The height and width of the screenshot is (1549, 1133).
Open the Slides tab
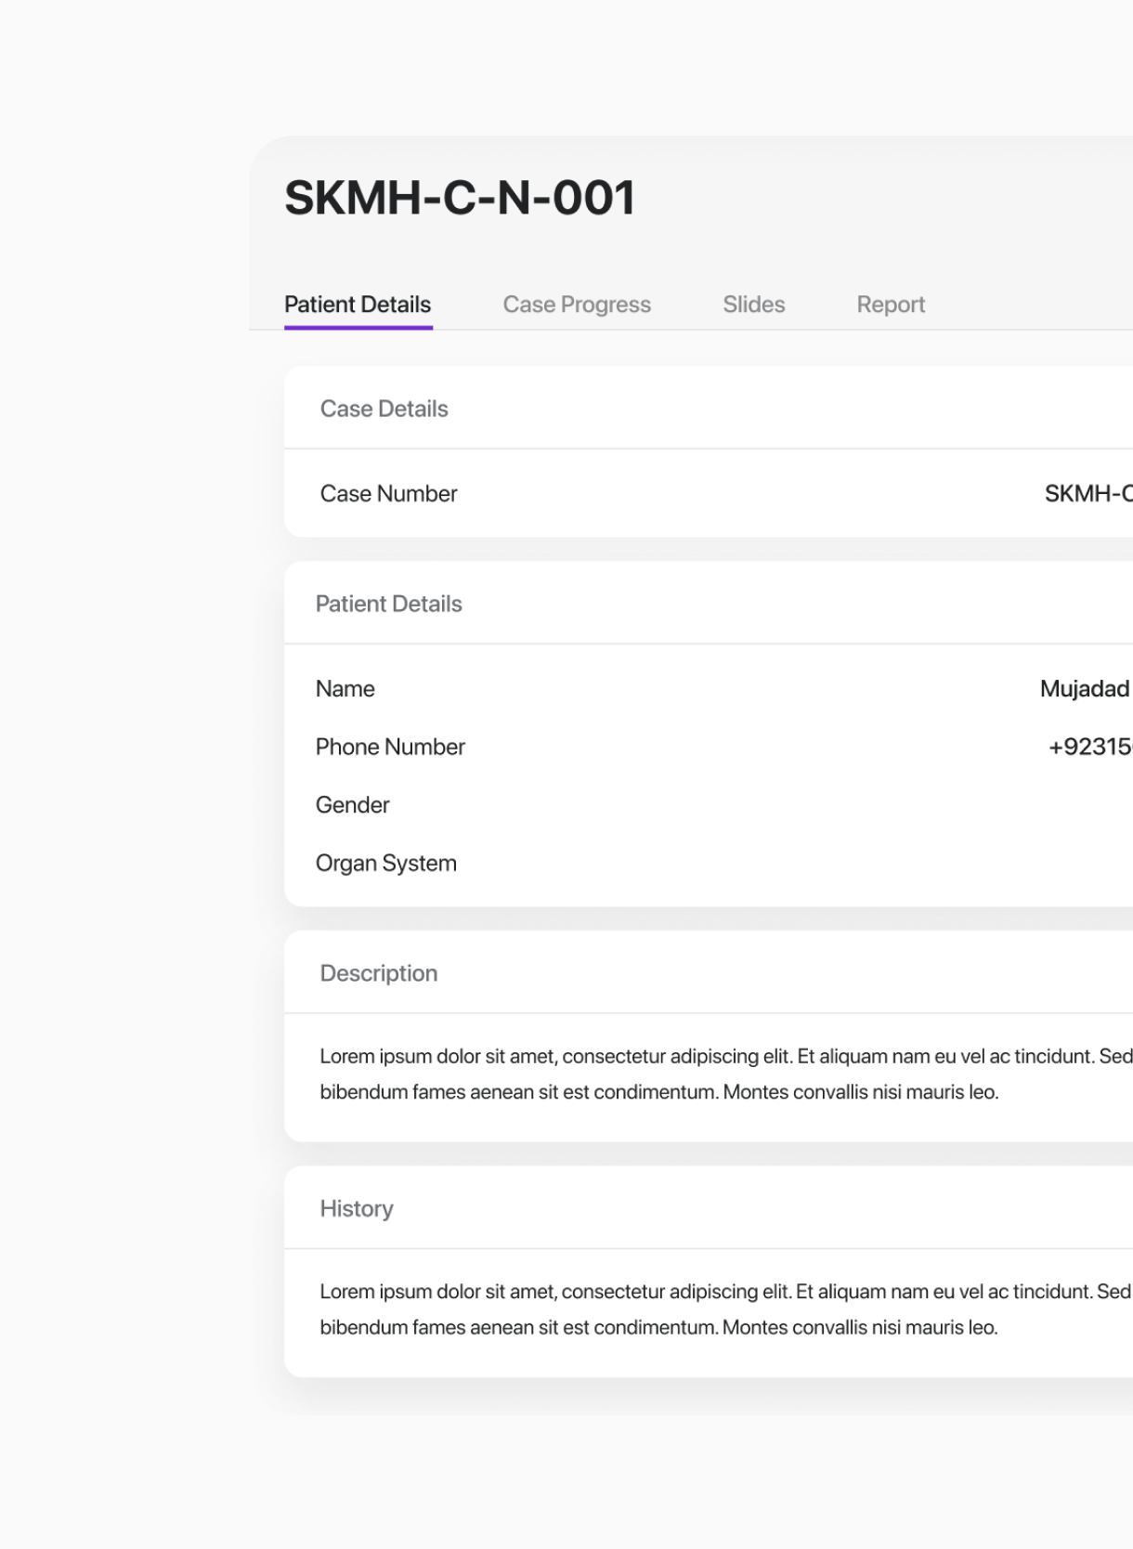point(753,305)
